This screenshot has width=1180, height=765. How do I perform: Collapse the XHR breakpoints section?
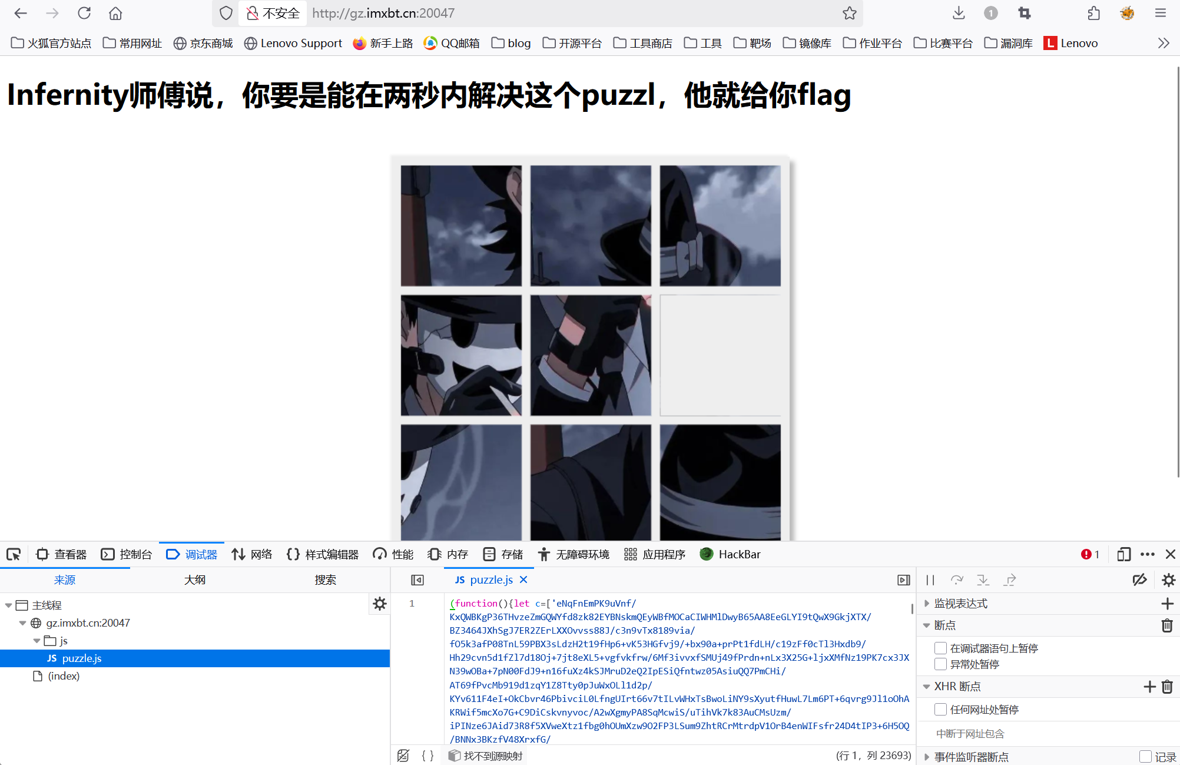(926, 687)
